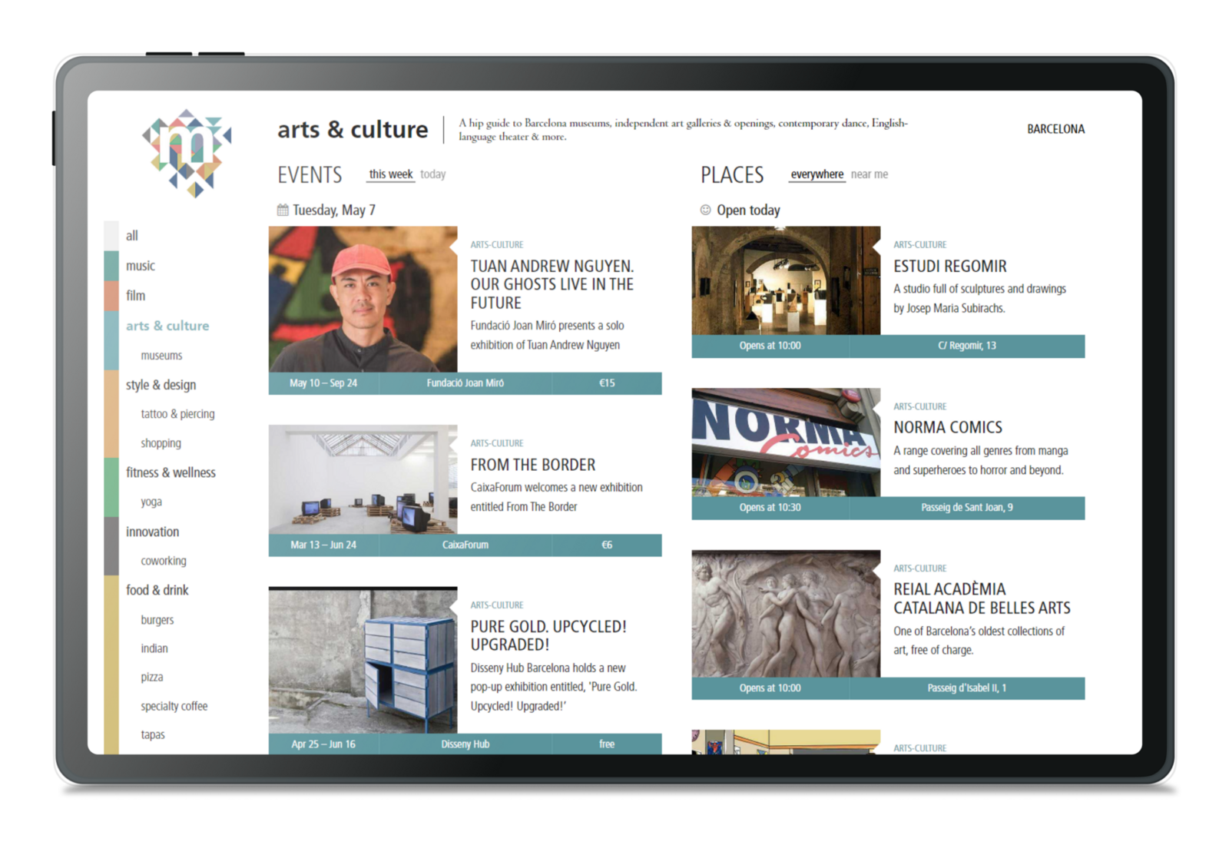1229x845 pixels.
Task: Click 'Passeig de Sant Joan, 9' address
Action: [967, 508]
